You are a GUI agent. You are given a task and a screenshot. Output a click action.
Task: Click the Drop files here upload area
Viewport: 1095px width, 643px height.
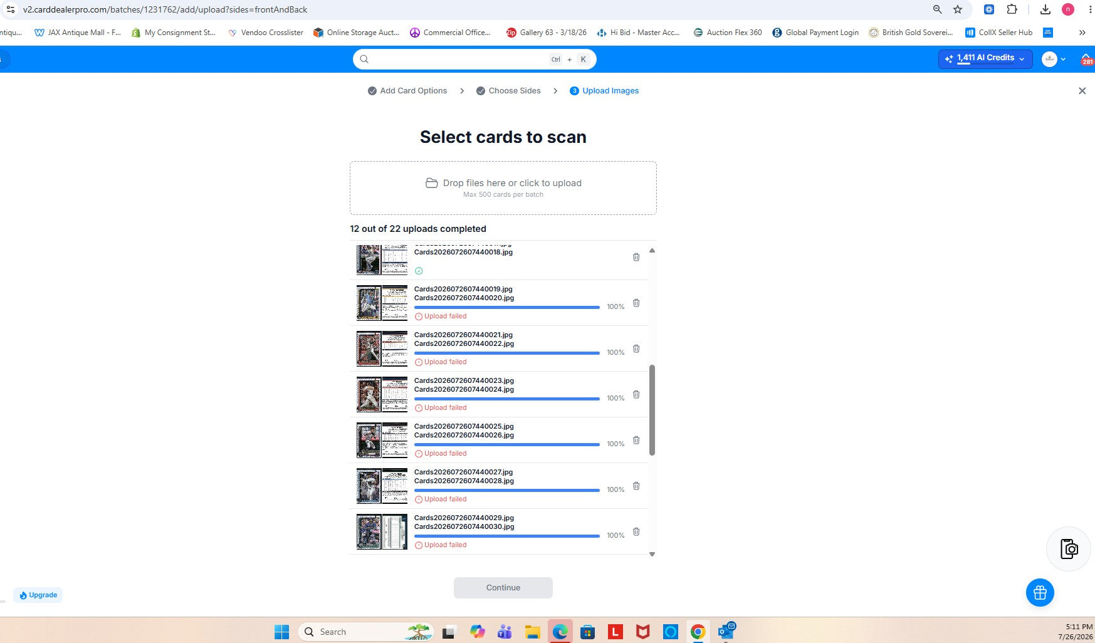pos(503,188)
